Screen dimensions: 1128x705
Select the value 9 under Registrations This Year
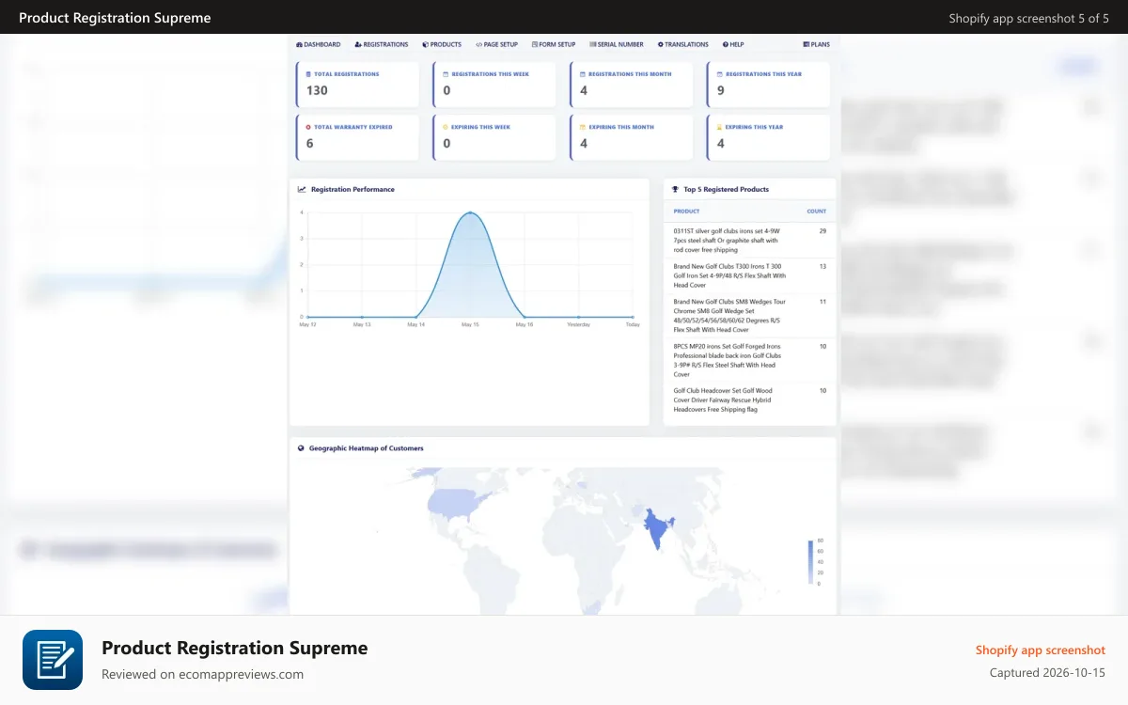(721, 90)
